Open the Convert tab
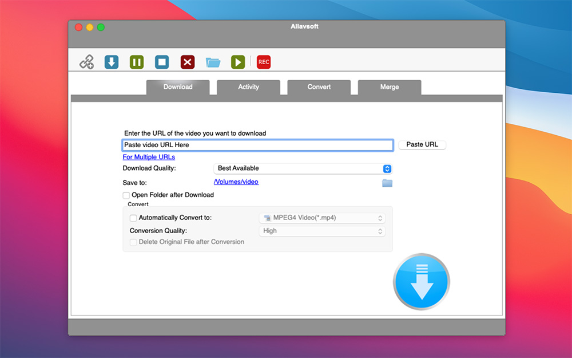The height and width of the screenshot is (358, 572). click(x=319, y=87)
